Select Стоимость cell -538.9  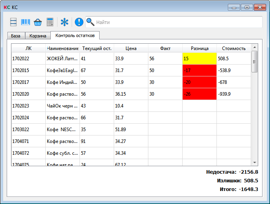(x=234, y=70)
